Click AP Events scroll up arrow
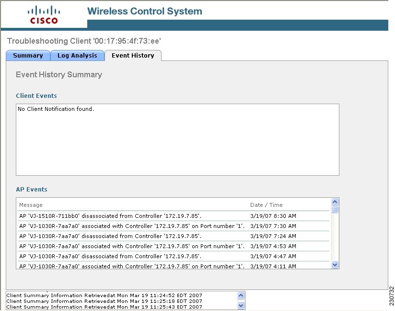This screenshot has height=311, width=395. tap(335, 202)
